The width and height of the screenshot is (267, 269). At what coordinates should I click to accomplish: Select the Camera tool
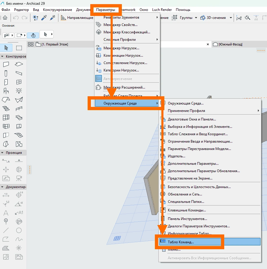(19, 178)
